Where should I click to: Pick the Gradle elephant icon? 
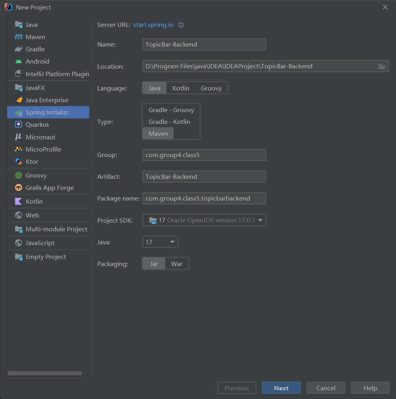pos(19,49)
